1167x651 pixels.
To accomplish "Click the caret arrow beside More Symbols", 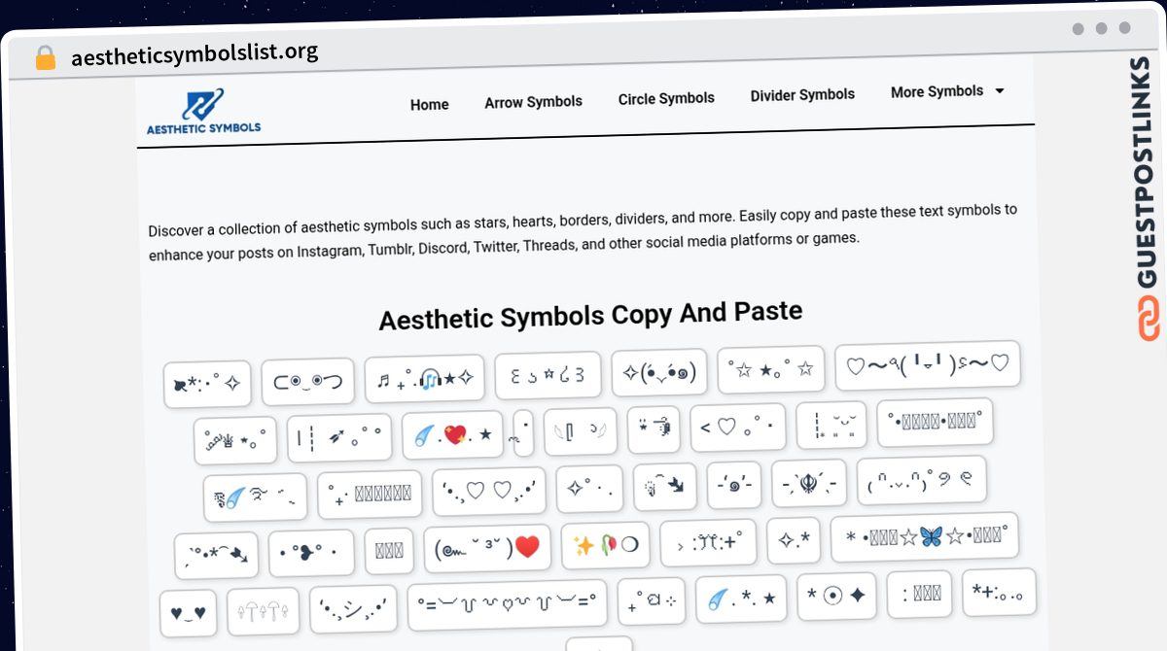I will (x=999, y=90).
